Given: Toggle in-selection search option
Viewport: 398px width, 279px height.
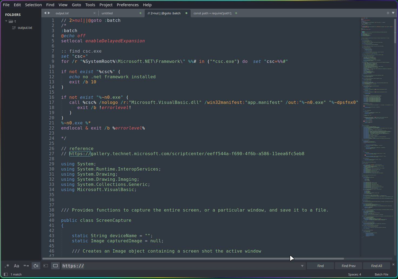Looking at the screenshot, I should point(46,266).
